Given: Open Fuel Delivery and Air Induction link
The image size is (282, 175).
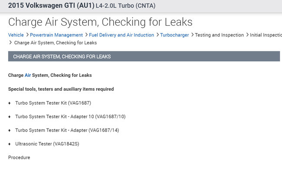Looking at the screenshot, I should [x=121, y=35].
